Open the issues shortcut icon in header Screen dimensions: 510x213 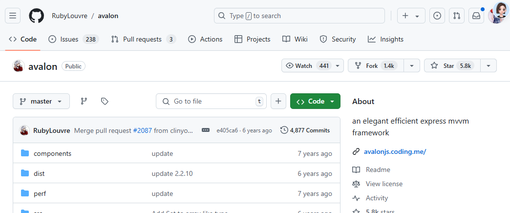[x=437, y=16]
